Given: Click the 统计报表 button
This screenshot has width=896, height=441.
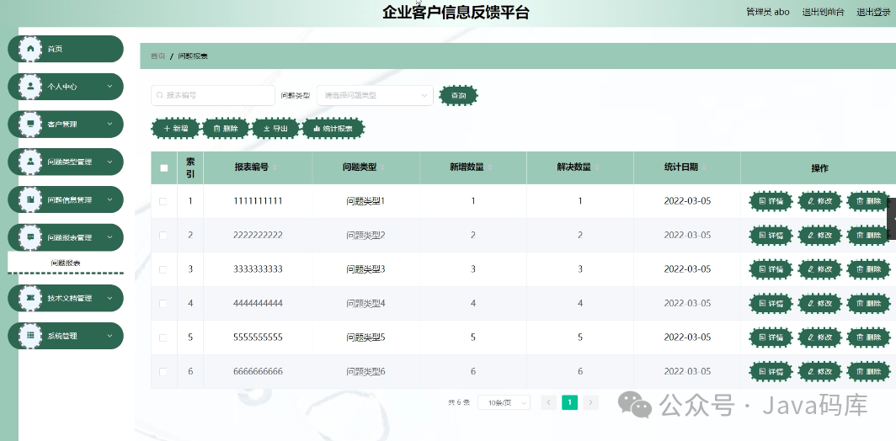Looking at the screenshot, I should (333, 129).
